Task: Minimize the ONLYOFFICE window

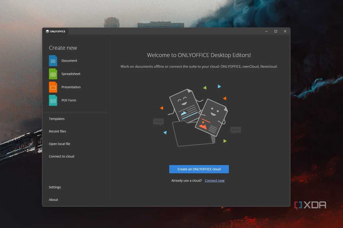Action: (x=266, y=31)
